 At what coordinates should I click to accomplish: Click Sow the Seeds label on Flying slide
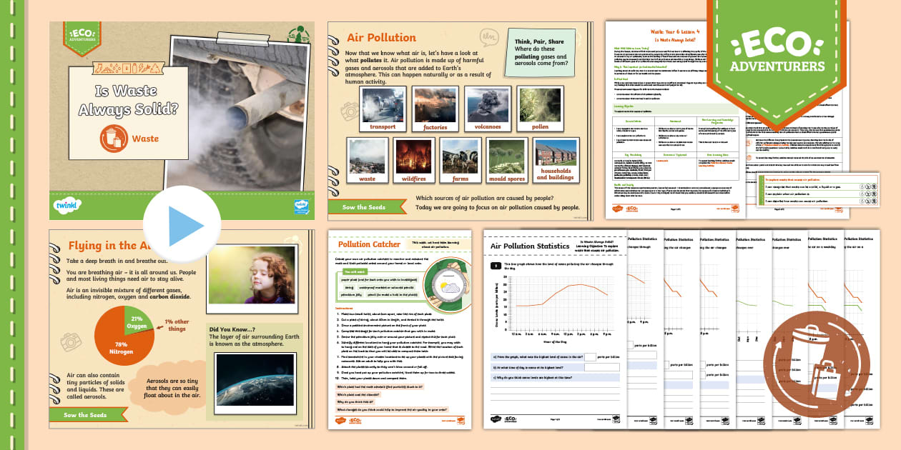point(85,415)
